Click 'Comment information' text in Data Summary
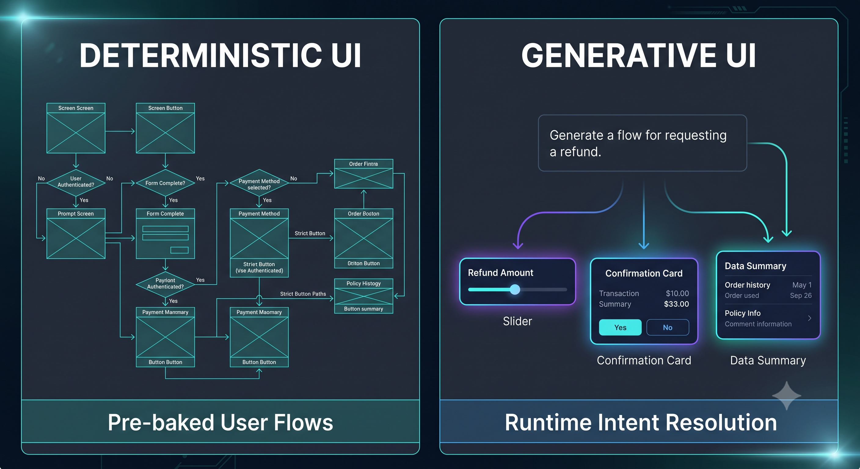 tap(758, 324)
